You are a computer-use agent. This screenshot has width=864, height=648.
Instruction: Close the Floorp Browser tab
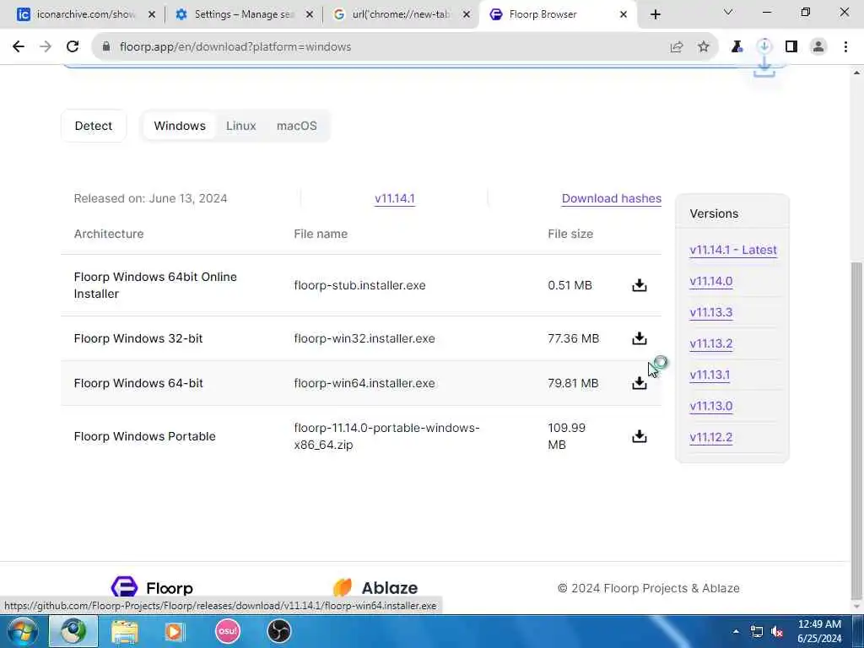(x=624, y=15)
